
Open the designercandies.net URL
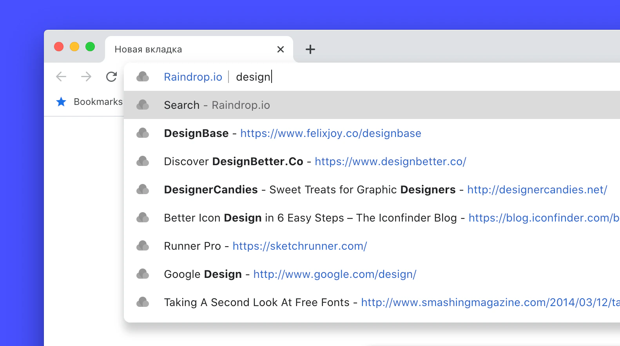coord(537,189)
